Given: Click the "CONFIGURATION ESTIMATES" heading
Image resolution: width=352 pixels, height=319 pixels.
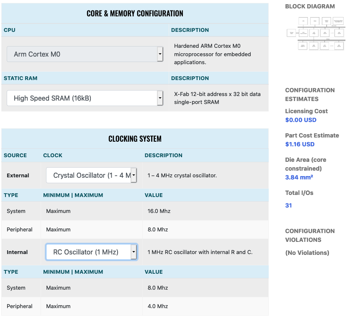Looking at the screenshot, I should (310, 95).
